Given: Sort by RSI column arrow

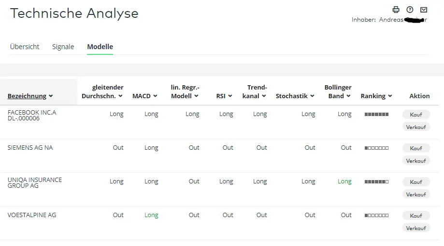Looking at the screenshot, I should pos(230,96).
